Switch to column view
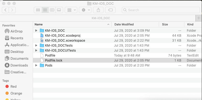202x100 pixels. (52, 10)
